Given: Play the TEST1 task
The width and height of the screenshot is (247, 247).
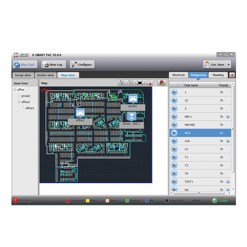Looking at the screenshot, I should click(174, 182).
